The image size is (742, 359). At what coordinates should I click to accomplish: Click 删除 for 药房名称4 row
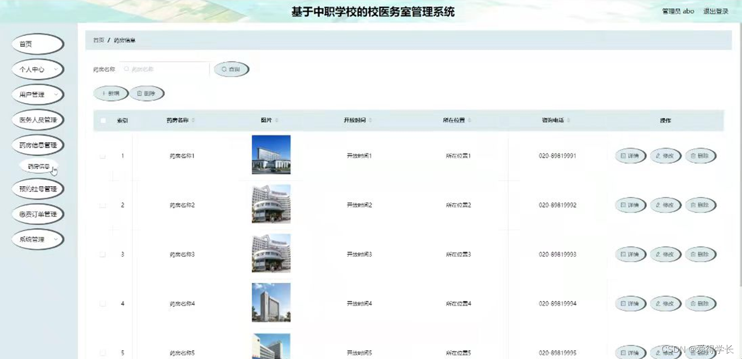(x=701, y=303)
